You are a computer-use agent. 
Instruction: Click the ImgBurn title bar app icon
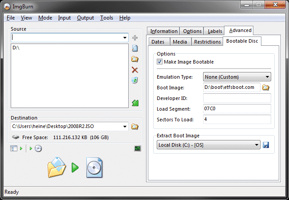tap(7, 7)
